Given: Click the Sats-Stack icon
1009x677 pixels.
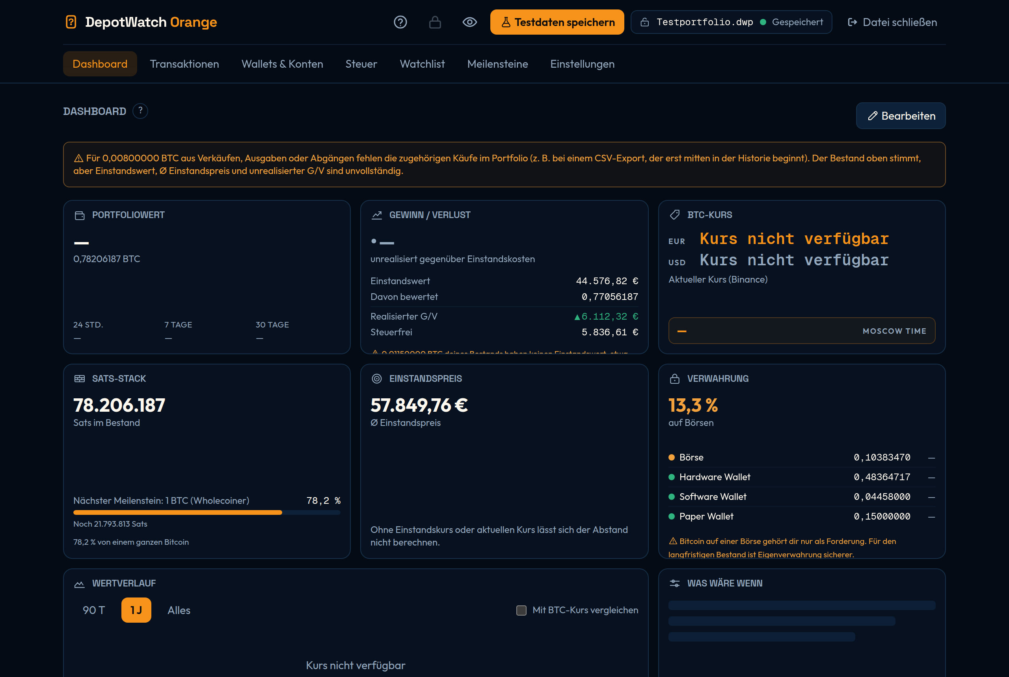Looking at the screenshot, I should 80,379.
